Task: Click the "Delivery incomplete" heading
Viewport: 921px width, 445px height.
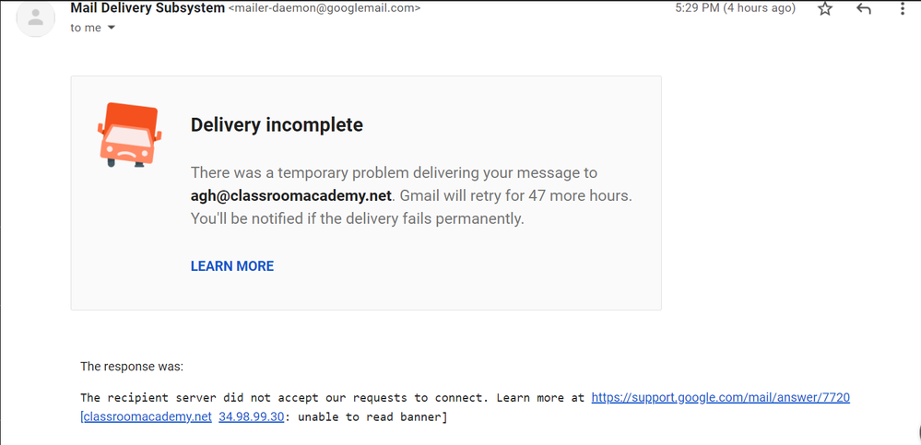Action: (x=277, y=124)
